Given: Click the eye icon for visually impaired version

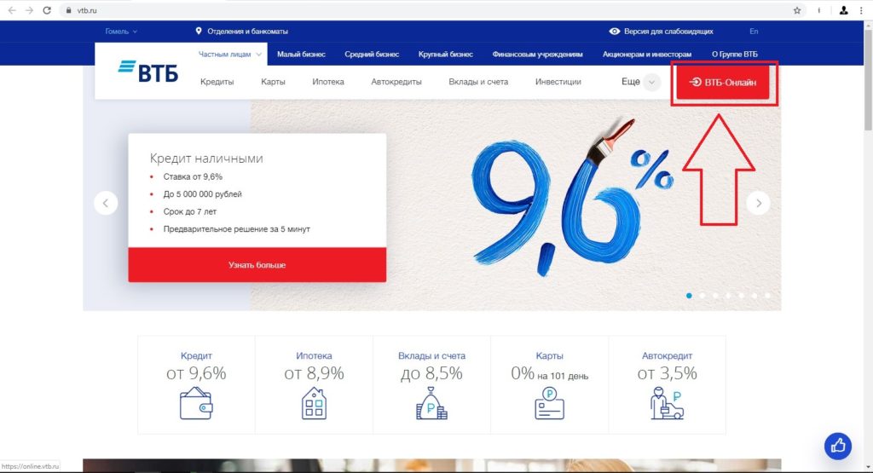Looking at the screenshot, I should tap(615, 32).
